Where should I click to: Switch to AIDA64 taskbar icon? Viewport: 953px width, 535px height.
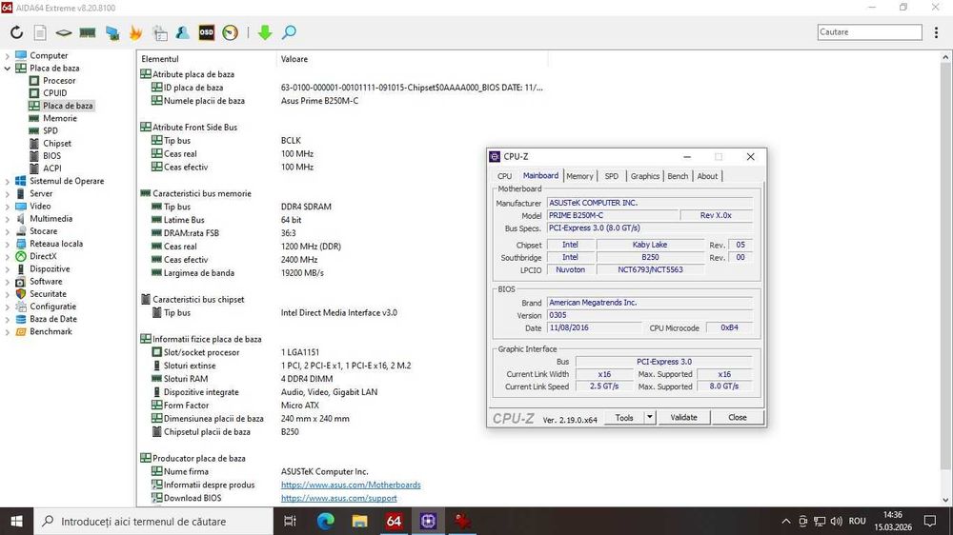[394, 521]
